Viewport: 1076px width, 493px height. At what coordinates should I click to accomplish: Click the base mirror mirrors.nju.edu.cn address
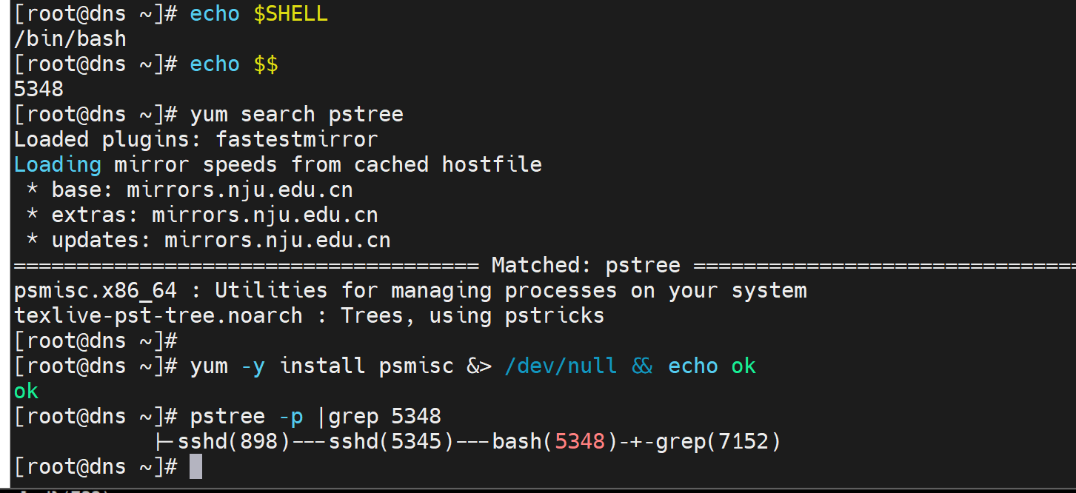240,190
